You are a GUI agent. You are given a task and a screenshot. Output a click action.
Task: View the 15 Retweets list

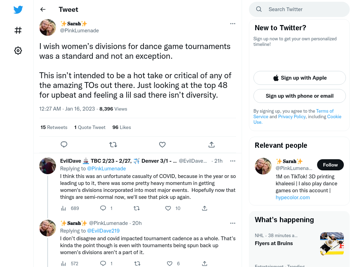coord(54,127)
